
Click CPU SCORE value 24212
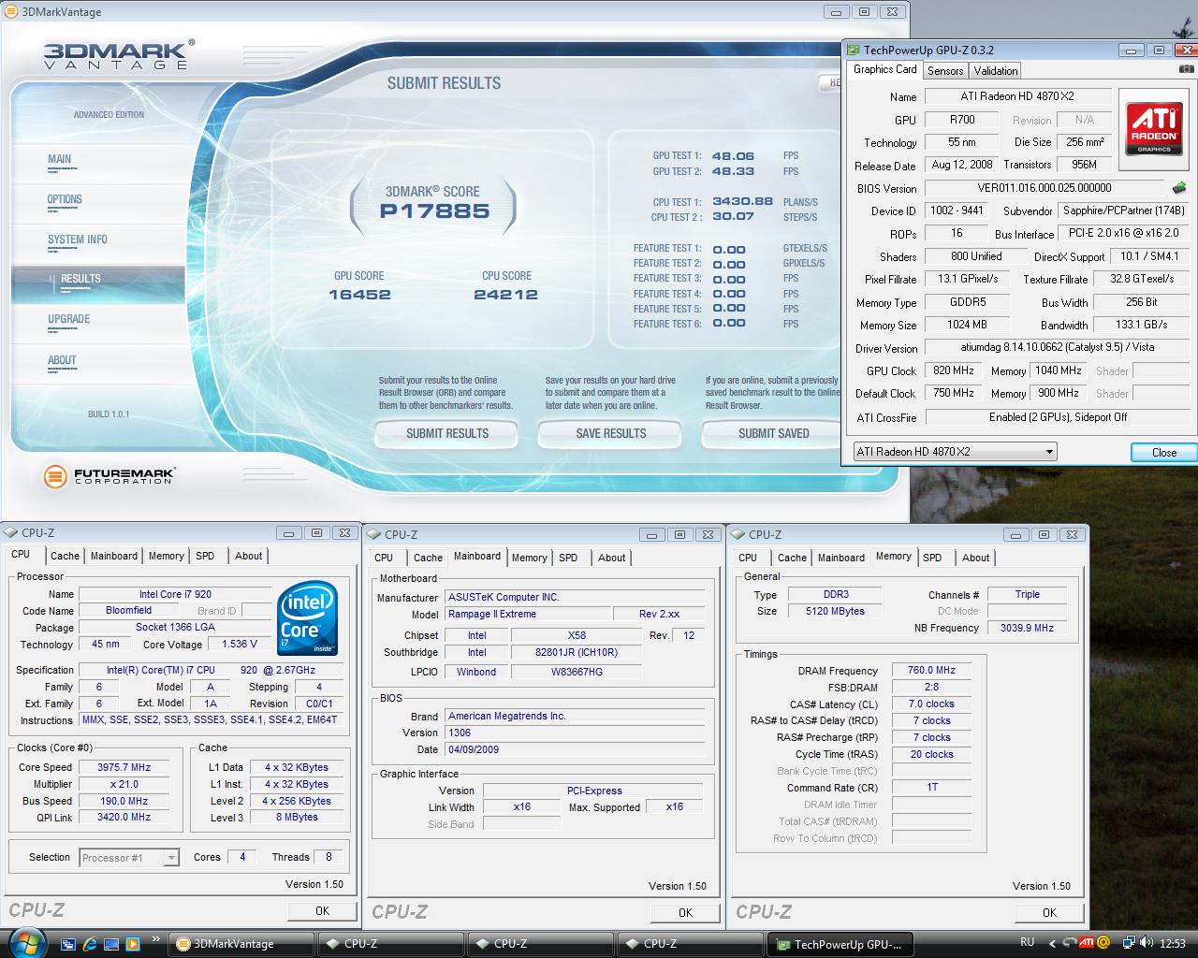[505, 295]
